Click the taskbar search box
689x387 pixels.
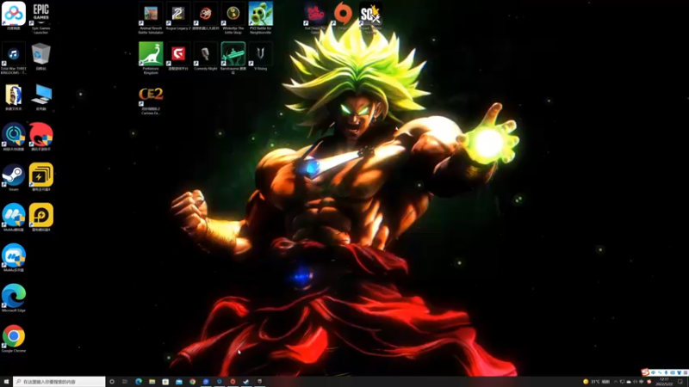[x=59, y=382]
